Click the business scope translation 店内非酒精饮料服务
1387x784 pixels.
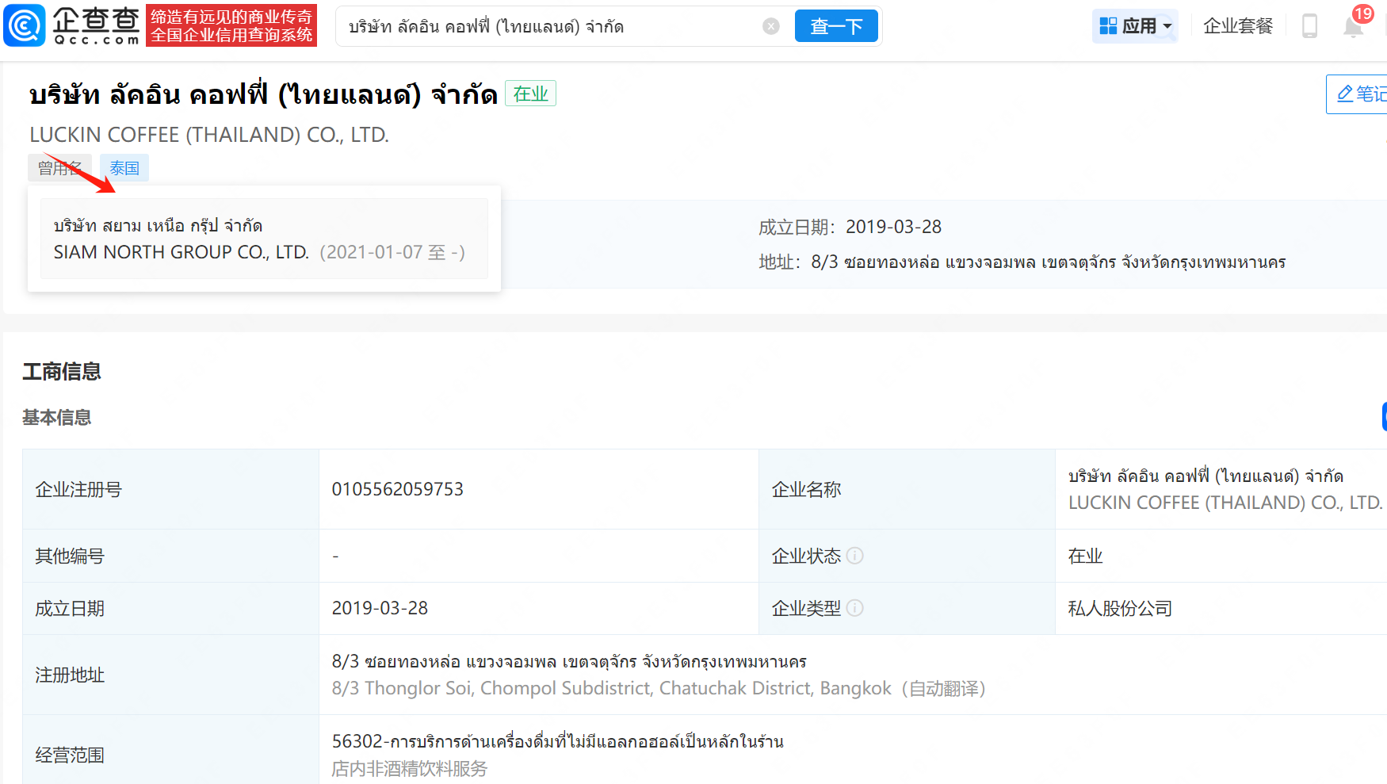409,768
